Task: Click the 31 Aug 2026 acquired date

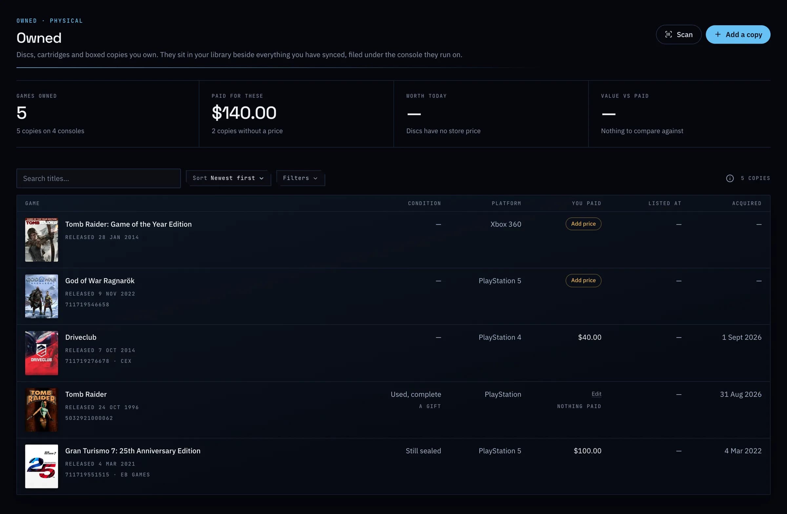Action: 740,394
